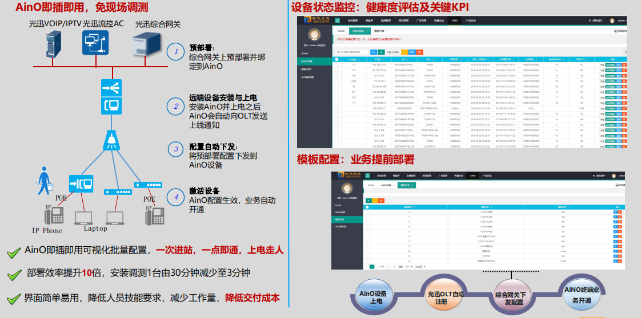Click the blue search button beside search field

(373, 52)
